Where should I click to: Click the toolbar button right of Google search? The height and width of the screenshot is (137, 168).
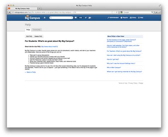tap(156, 12)
